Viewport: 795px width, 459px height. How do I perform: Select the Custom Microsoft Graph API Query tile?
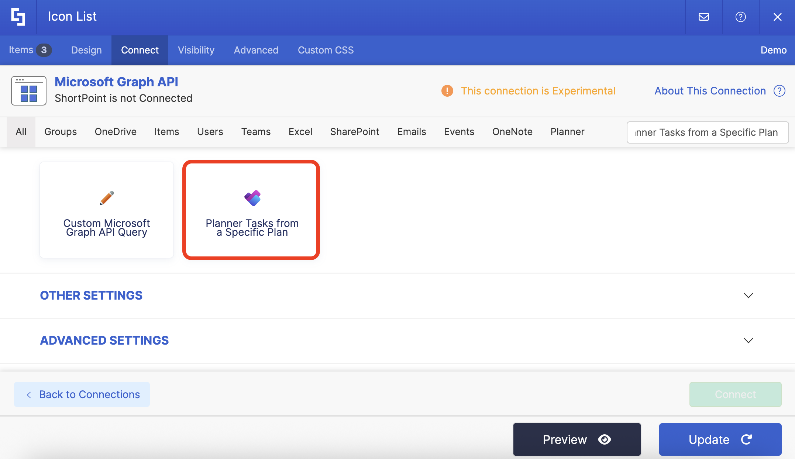pyautogui.click(x=107, y=210)
